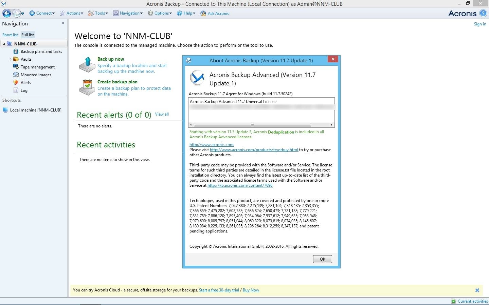Open Mounted images
The width and height of the screenshot is (489, 305).
36,75
